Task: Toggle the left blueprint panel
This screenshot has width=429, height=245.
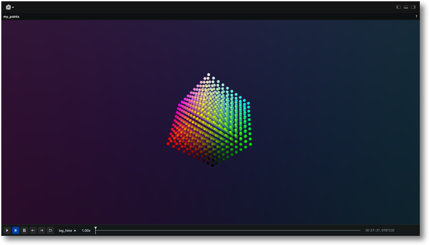Action: [x=398, y=7]
